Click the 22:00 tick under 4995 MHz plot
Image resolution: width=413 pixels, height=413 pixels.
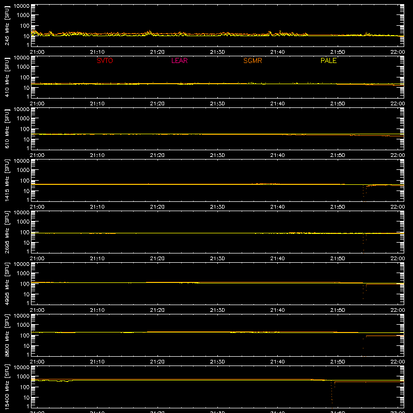(x=398, y=310)
